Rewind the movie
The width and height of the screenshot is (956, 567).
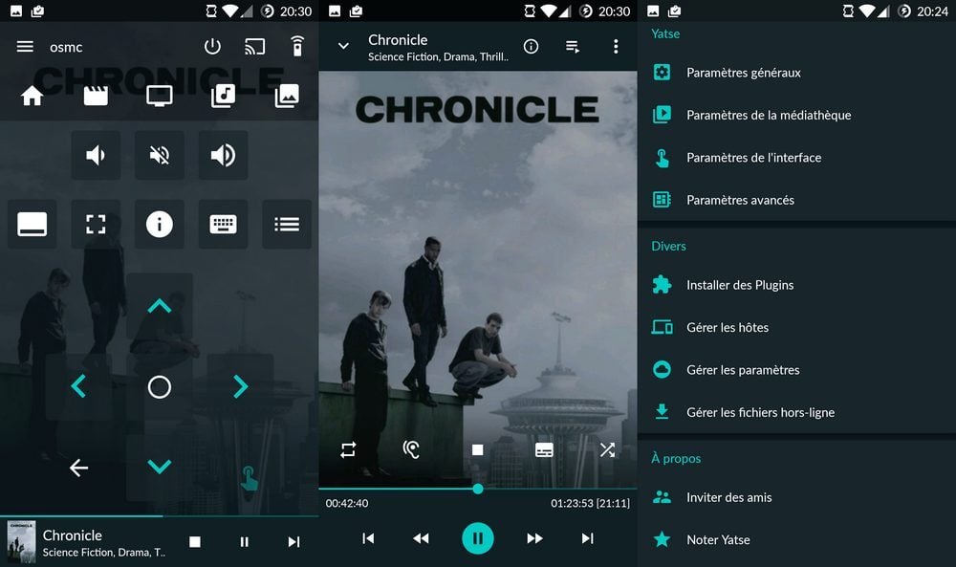(x=421, y=538)
